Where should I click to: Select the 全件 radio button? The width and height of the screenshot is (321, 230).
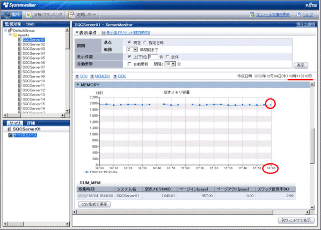(x=167, y=56)
